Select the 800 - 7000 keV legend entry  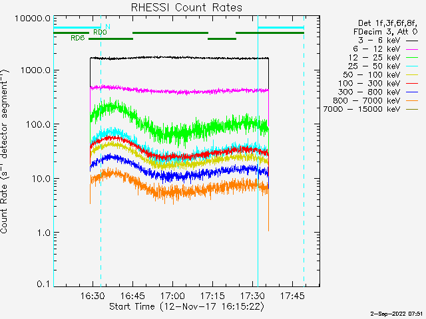367,100
